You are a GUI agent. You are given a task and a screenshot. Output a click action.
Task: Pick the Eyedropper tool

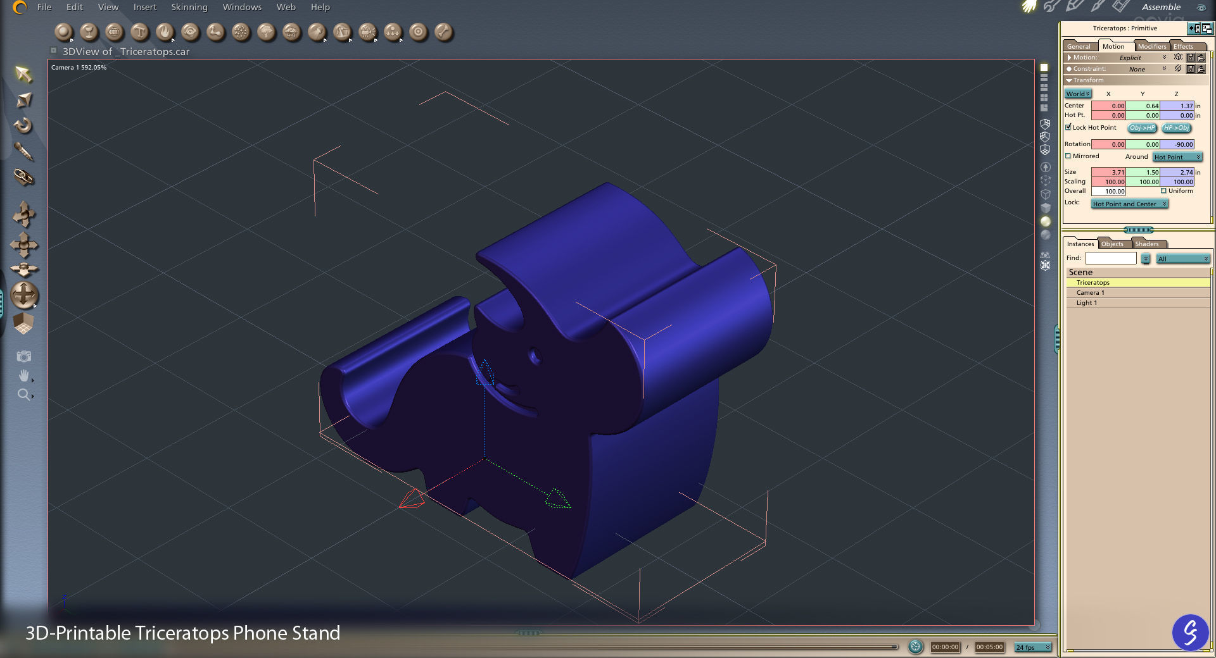click(x=23, y=151)
